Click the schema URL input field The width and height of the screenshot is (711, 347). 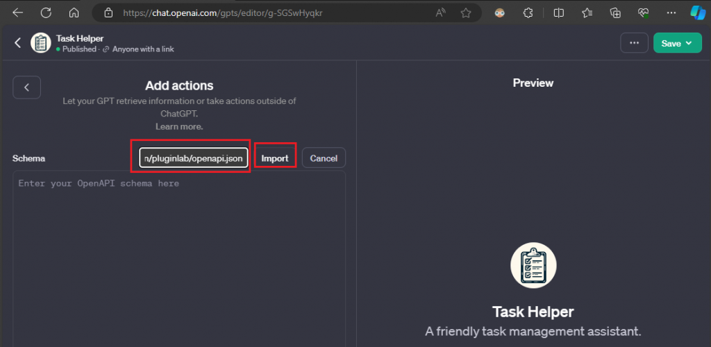point(194,158)
